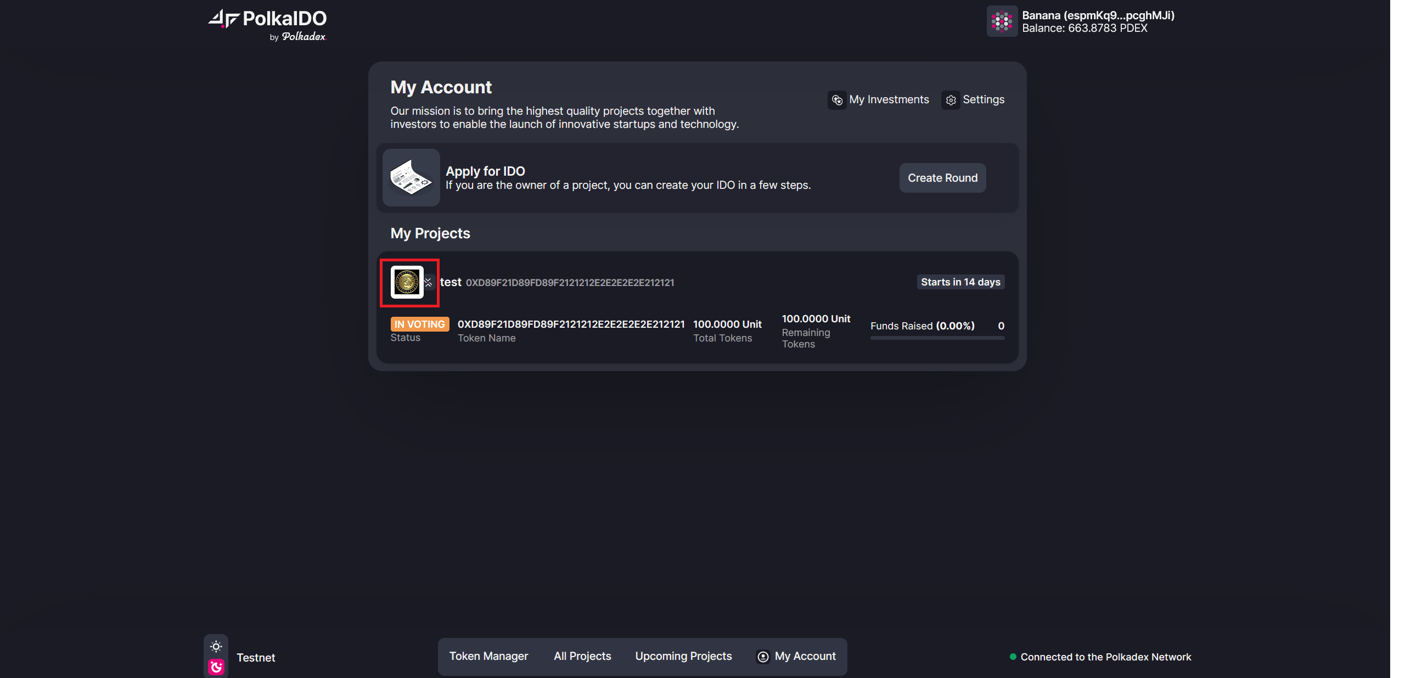The width and height of the screenshot is (1405, 678).
Task: Click the Funds Raised progress bar
Action: point(937,339)
